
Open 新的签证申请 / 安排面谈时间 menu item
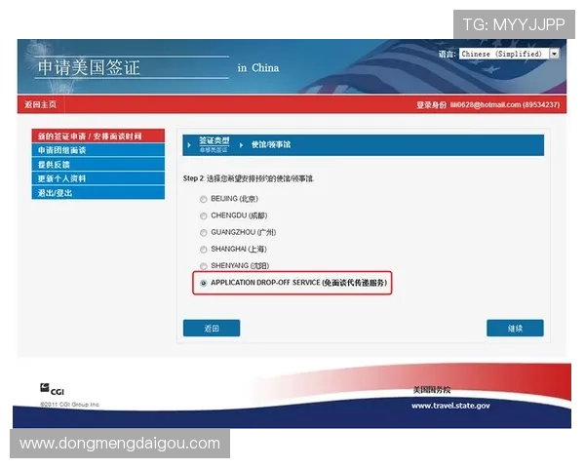coord(98,136)
